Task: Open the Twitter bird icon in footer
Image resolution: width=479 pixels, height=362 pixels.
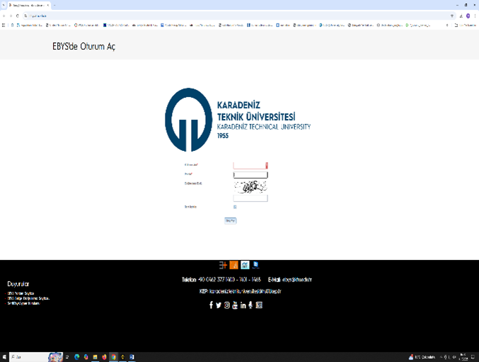Action: (219, 305)
